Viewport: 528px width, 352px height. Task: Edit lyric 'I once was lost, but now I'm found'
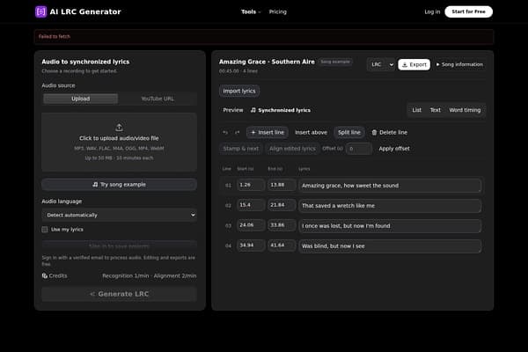coord(390,226)
